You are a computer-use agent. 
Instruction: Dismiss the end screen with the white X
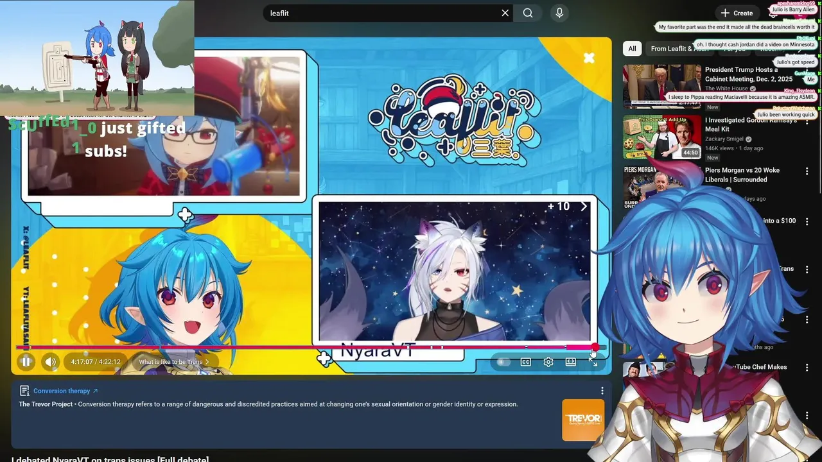[x=589, y=58]
